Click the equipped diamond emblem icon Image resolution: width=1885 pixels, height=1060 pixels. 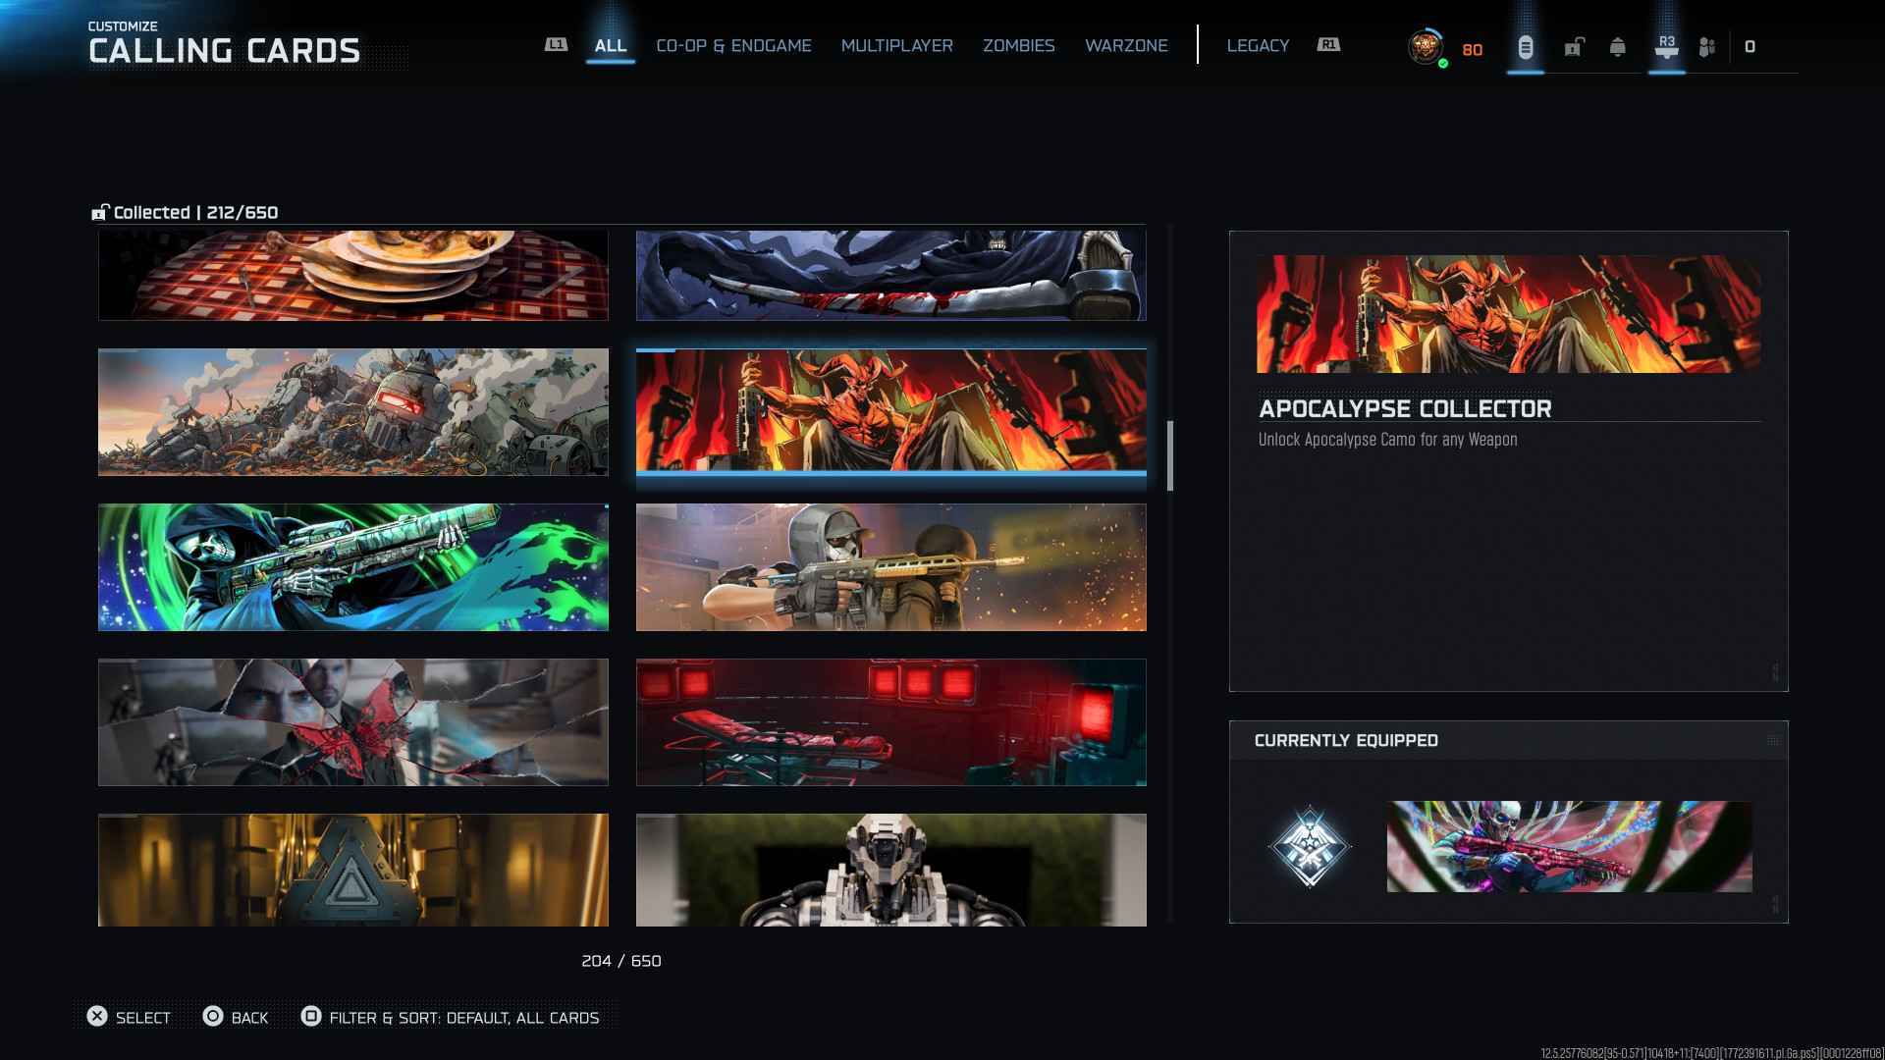click(x=1309, y=846)
